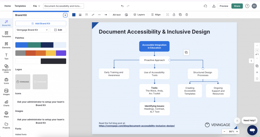Click the 86% zoom level value
The width and height of the screenshot is (260, 137).
[231, 131]
